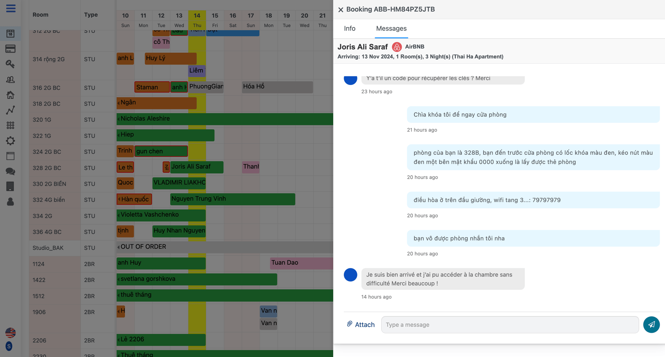Open the Tuan Dao booking bar
The height and width of the screenshot is (357, 665).
301,263
